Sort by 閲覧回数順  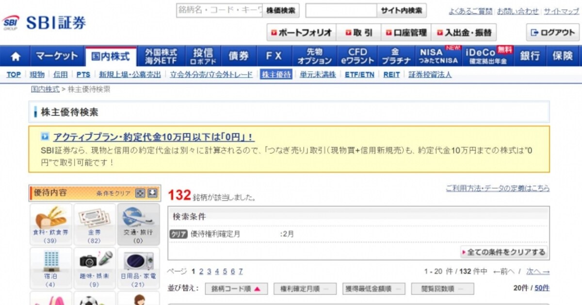click(x=443, y=289)
